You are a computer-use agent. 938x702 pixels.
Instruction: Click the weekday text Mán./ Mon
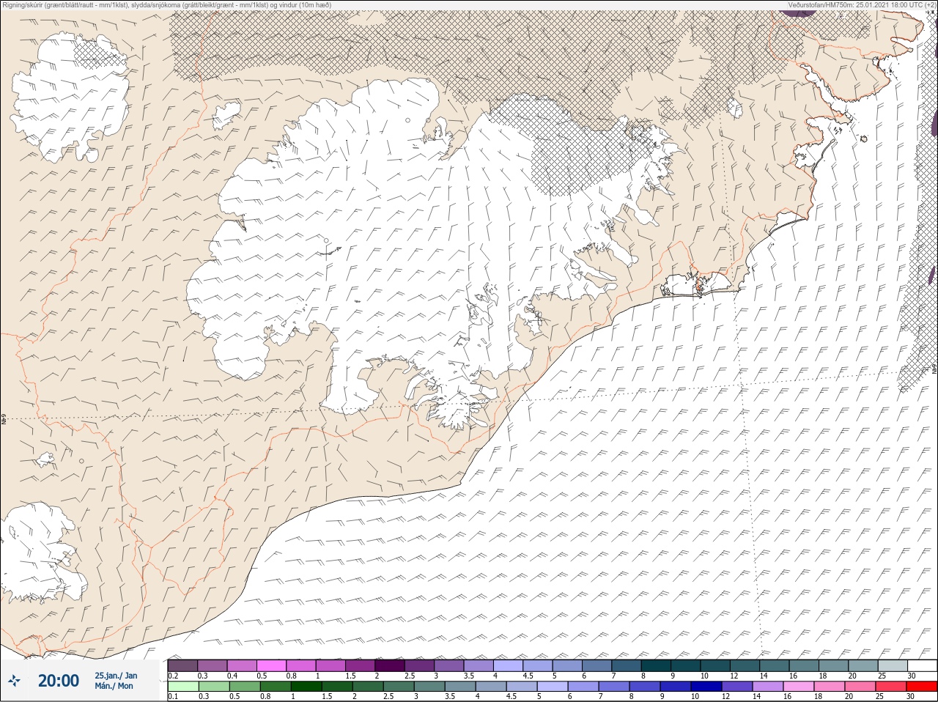114,686
